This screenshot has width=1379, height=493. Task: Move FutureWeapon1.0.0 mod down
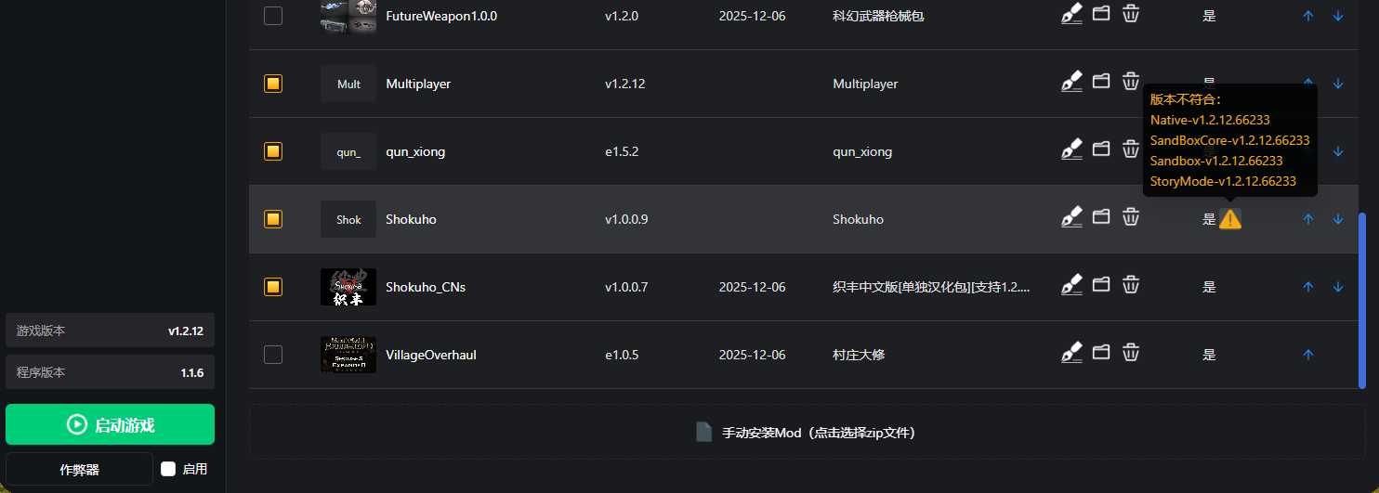pos(1338,16)
